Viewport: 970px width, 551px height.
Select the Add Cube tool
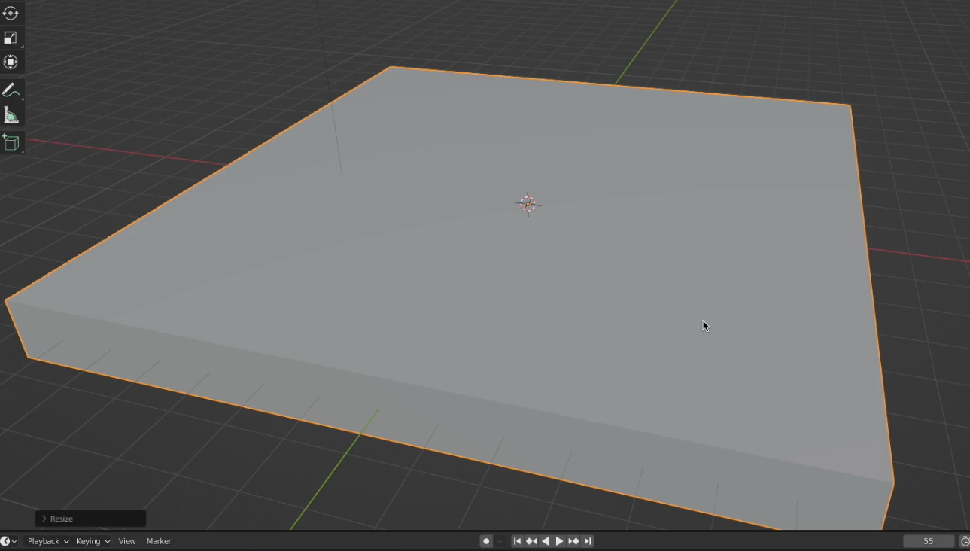(x=11, y=143)
